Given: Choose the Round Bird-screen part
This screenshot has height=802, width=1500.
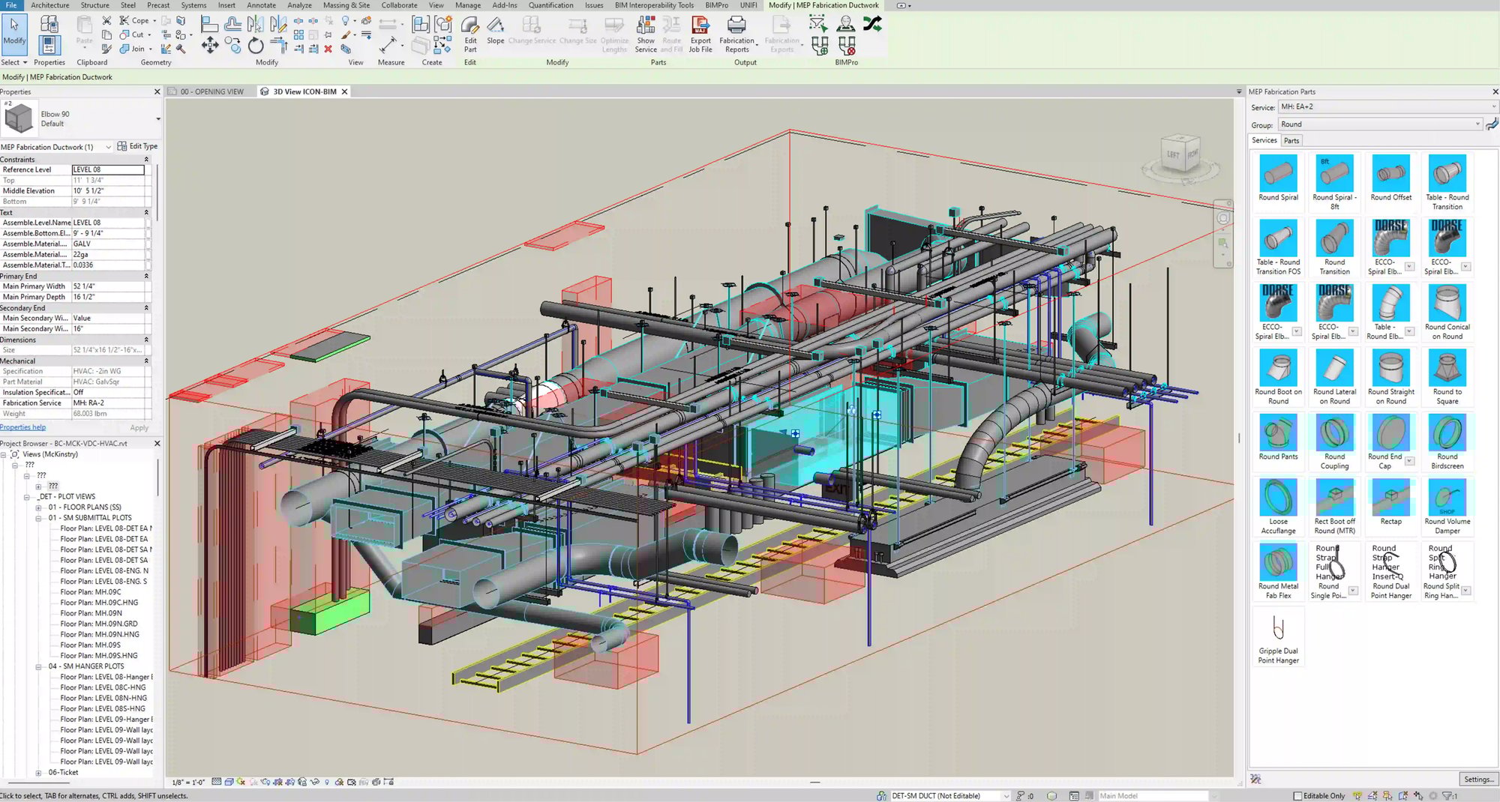Looking at the screenshot, I should [1447, 441].
